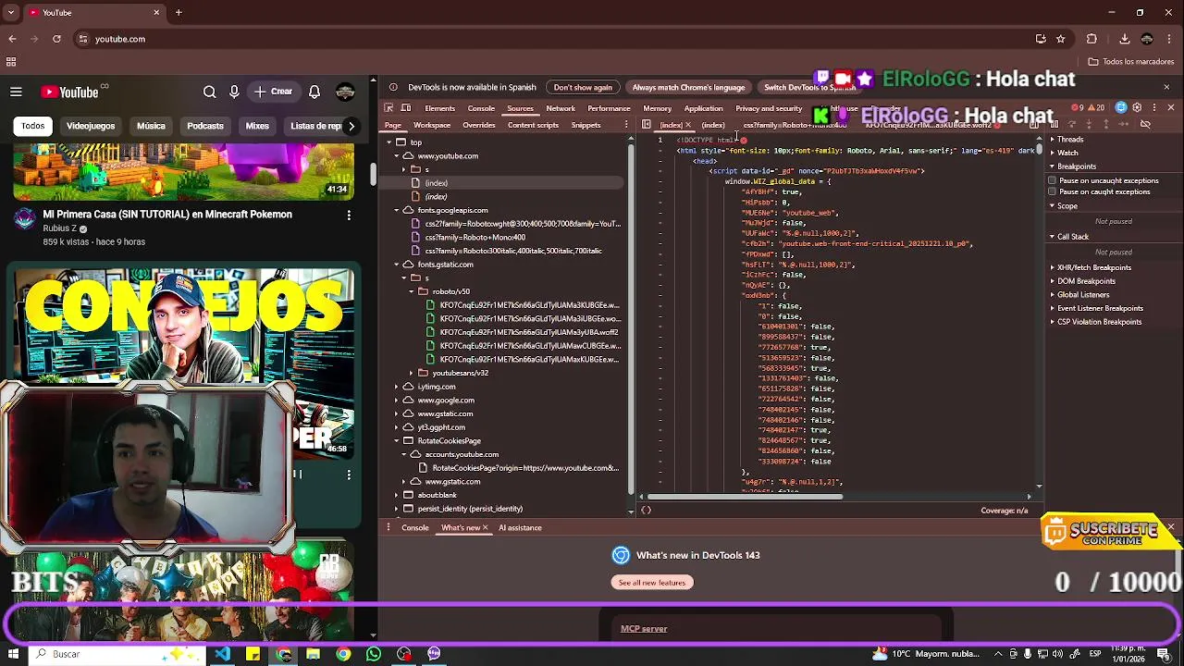Go back in browser history
The height and width of the screenshot is (666, 1184).
[x=12, y=39]
